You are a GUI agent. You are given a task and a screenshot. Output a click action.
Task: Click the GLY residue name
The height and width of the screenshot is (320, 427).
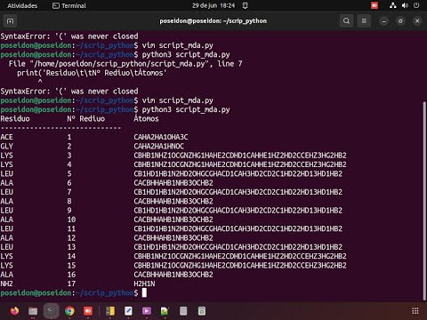6,147
